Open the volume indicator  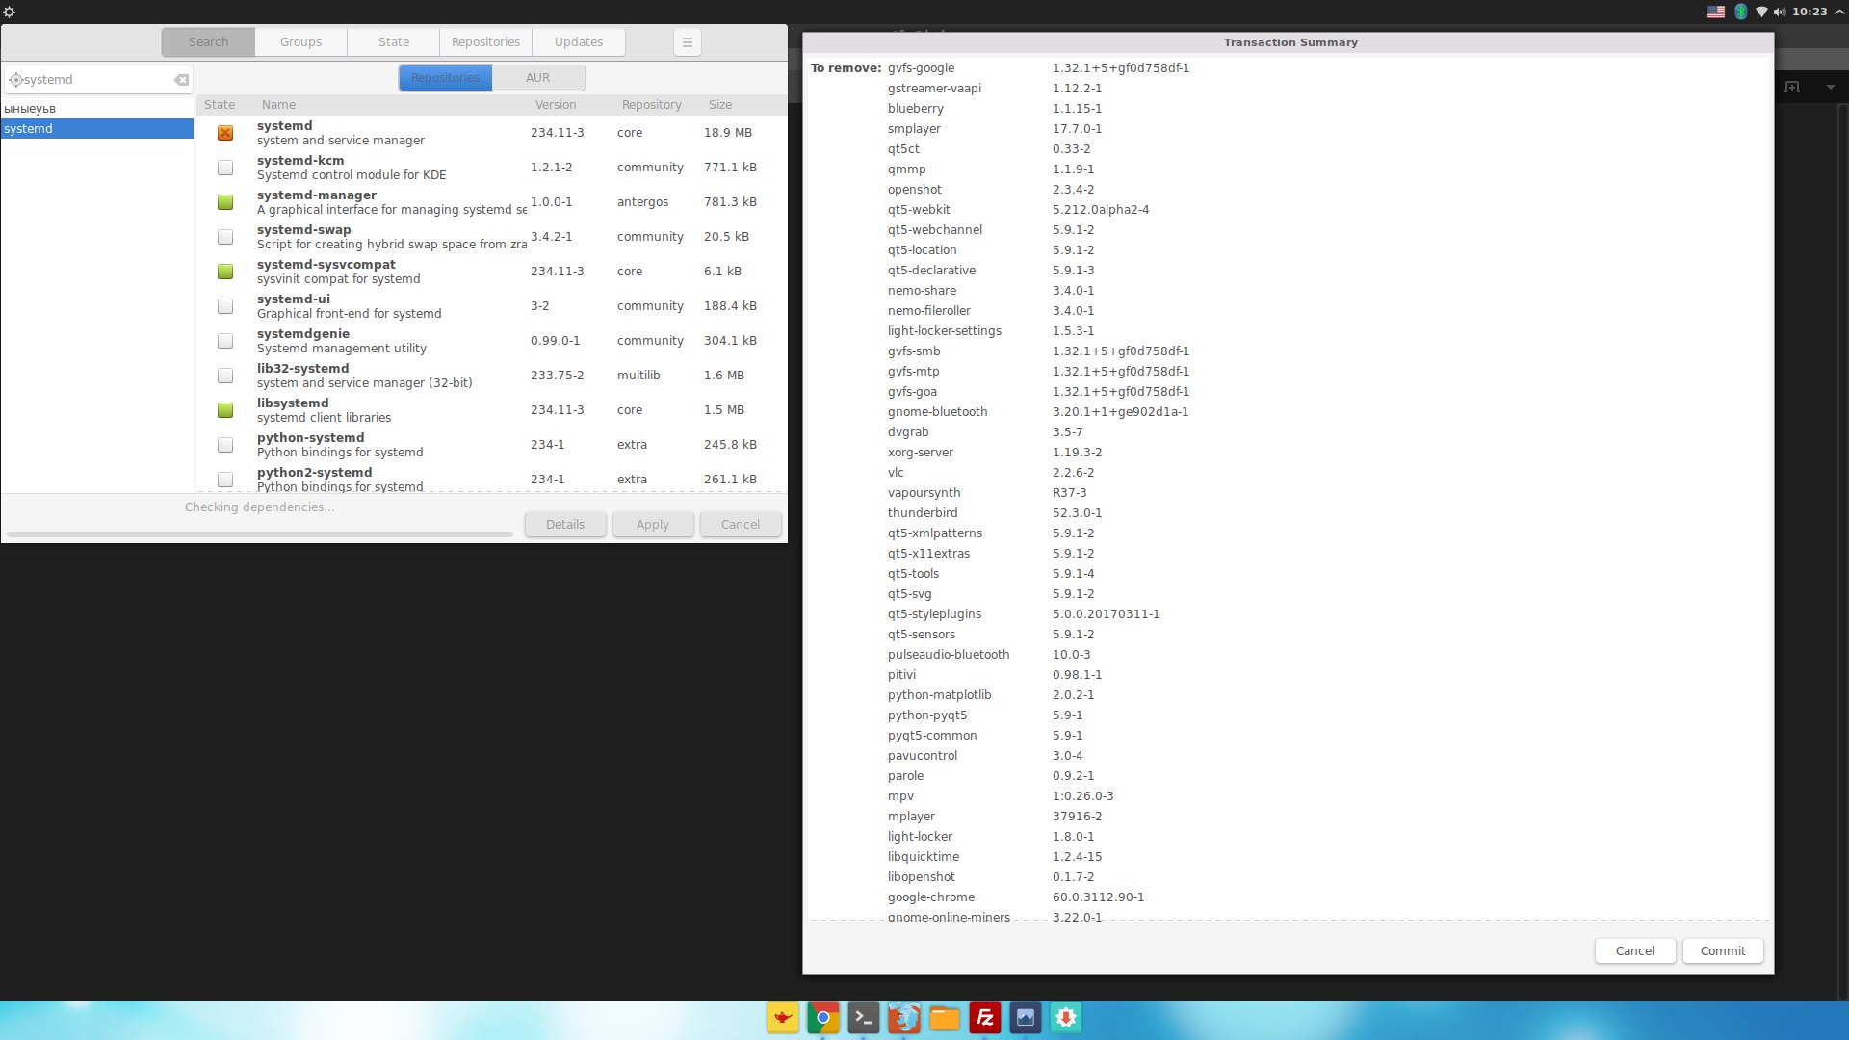point(1780,12)
